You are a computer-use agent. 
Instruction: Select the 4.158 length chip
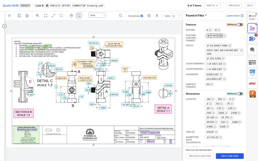[224, 127]
